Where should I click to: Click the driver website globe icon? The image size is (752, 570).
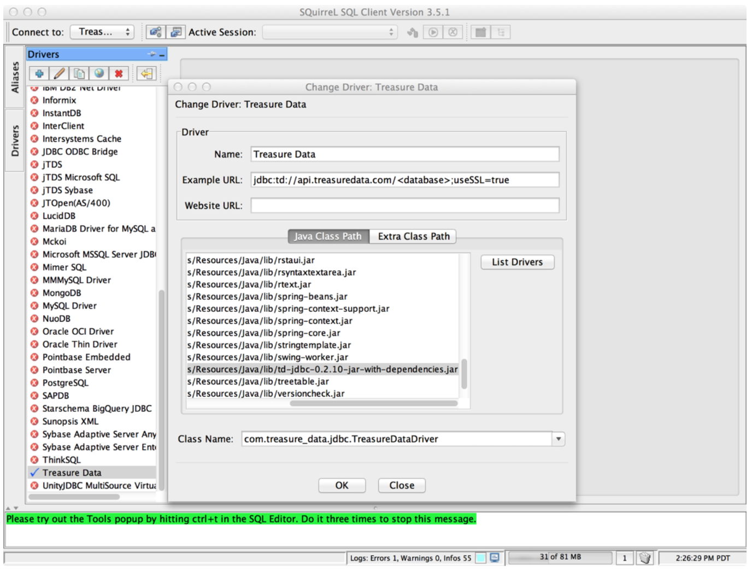click(99, 74)
